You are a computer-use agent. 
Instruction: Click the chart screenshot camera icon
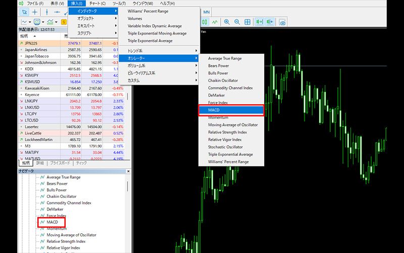point(283,22)
